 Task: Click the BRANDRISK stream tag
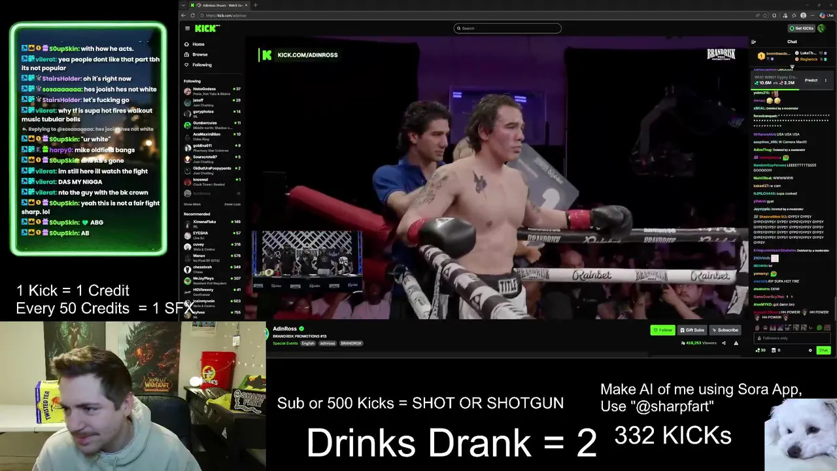351,343
